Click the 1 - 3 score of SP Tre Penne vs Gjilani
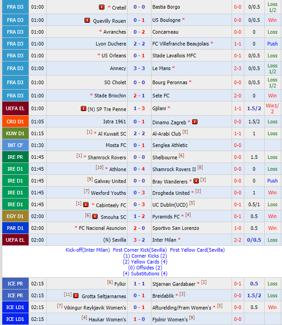282x325 pixels. point(139,108)
